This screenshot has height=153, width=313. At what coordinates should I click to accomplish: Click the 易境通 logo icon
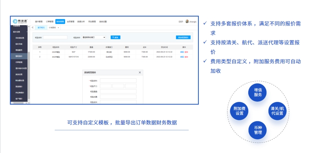[x=15, y=21]
